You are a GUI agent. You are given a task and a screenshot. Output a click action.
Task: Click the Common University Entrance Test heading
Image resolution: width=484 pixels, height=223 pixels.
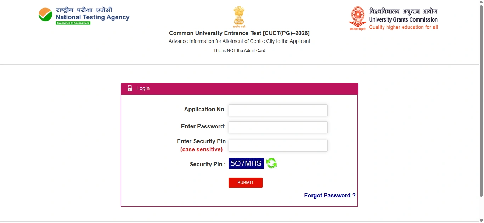tap(239, 33)
